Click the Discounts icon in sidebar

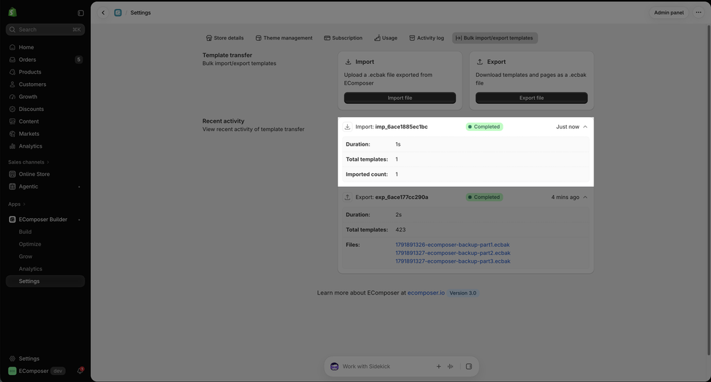pyautogui.click(x=12, y=109)
